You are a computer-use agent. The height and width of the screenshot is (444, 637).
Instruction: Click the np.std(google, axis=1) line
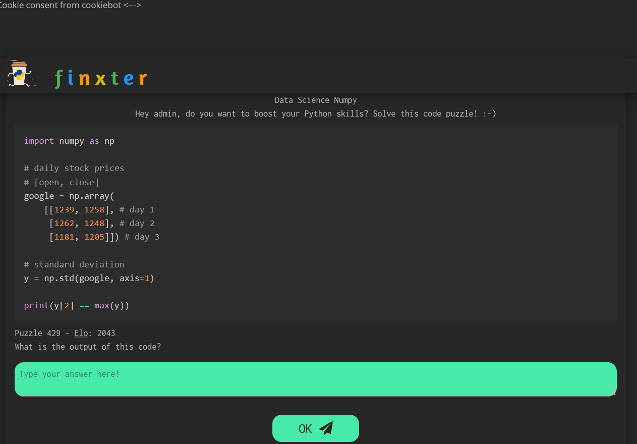[89, 278]
